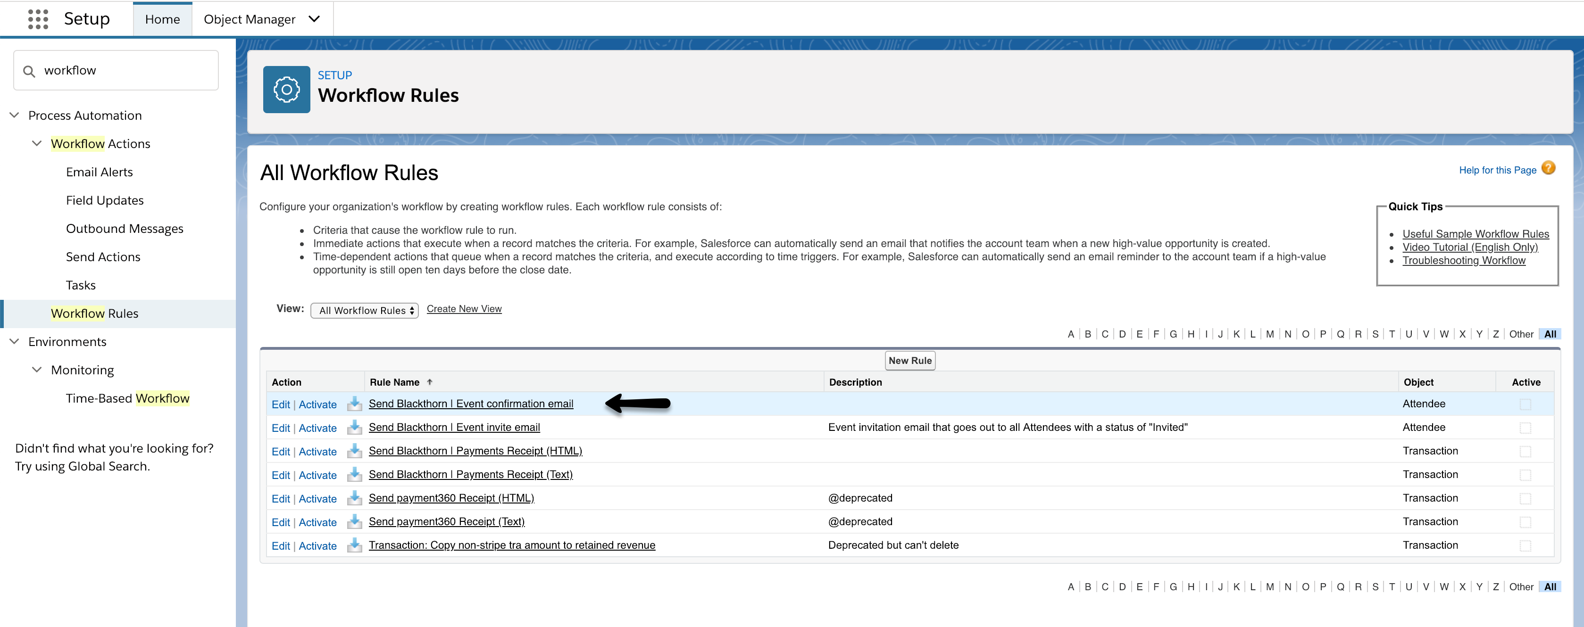The width and height of the screenshot is (1584, 627).
Task: Toggle Active checkbox for payment360 Receipt (HTML)
Action: point(1525,498)
